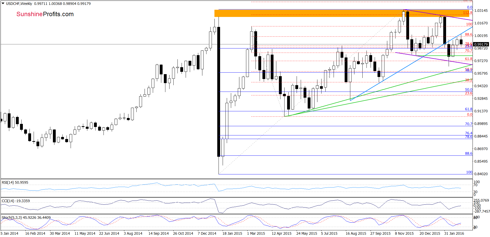
Task: Click the 8 Nov 2015 date label
Action: [404, 233]
